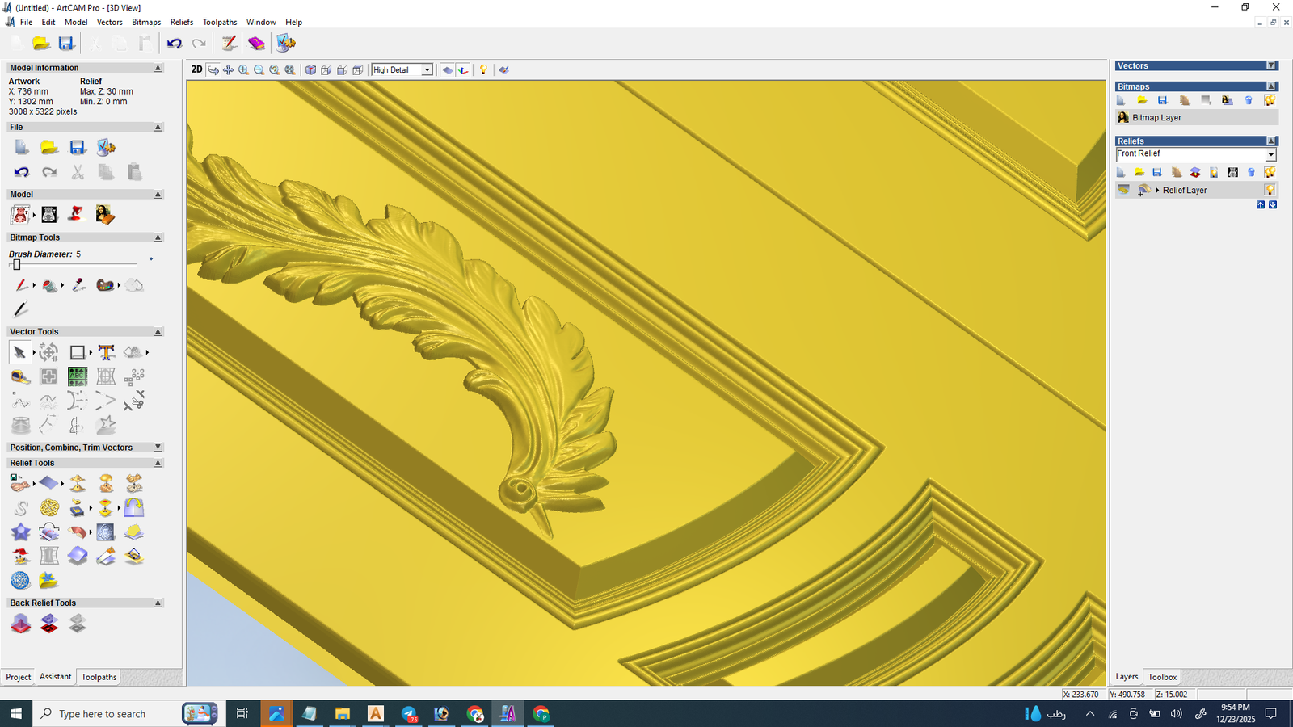Switch to the 2D view button
This screenshot has width=1293, height=727.
point(196,69)
